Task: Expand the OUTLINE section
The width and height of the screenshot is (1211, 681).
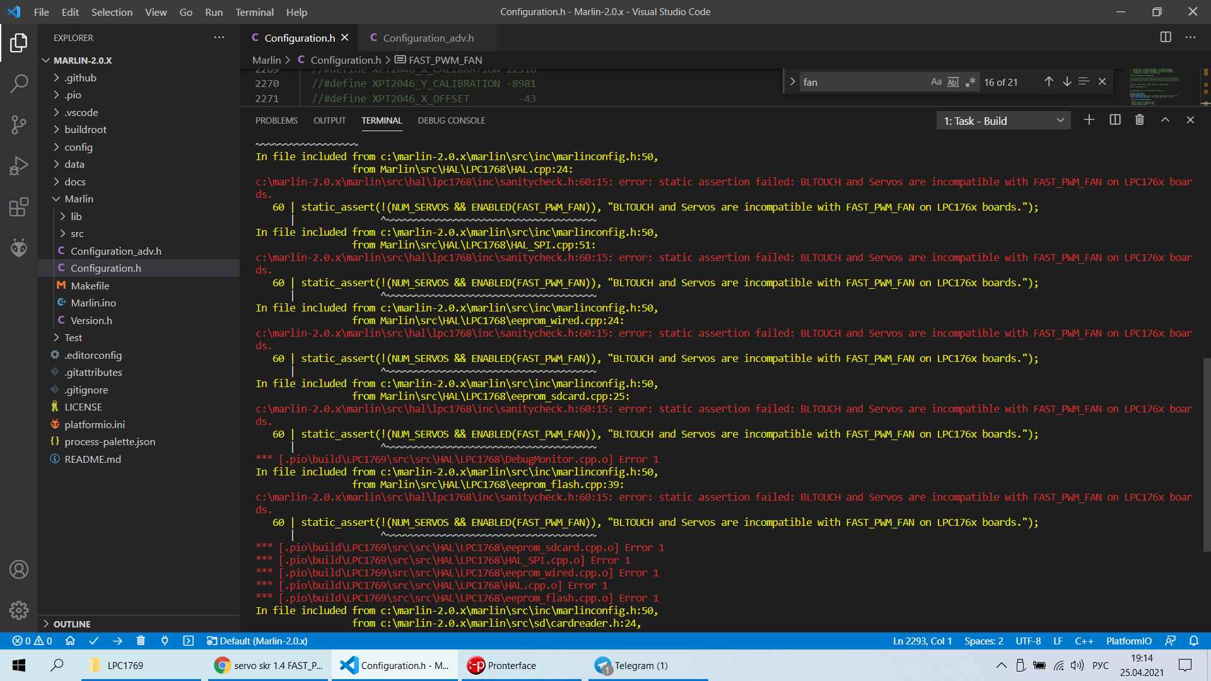Action: pos(139,624)
